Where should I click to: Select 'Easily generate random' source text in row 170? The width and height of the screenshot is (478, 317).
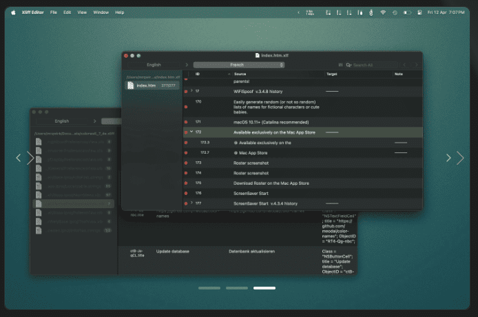[x=276, y=107]
